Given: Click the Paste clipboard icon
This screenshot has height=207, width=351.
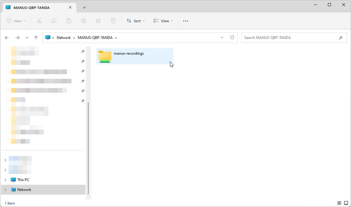Looking at the screenshot, I should tap(69, 21).
